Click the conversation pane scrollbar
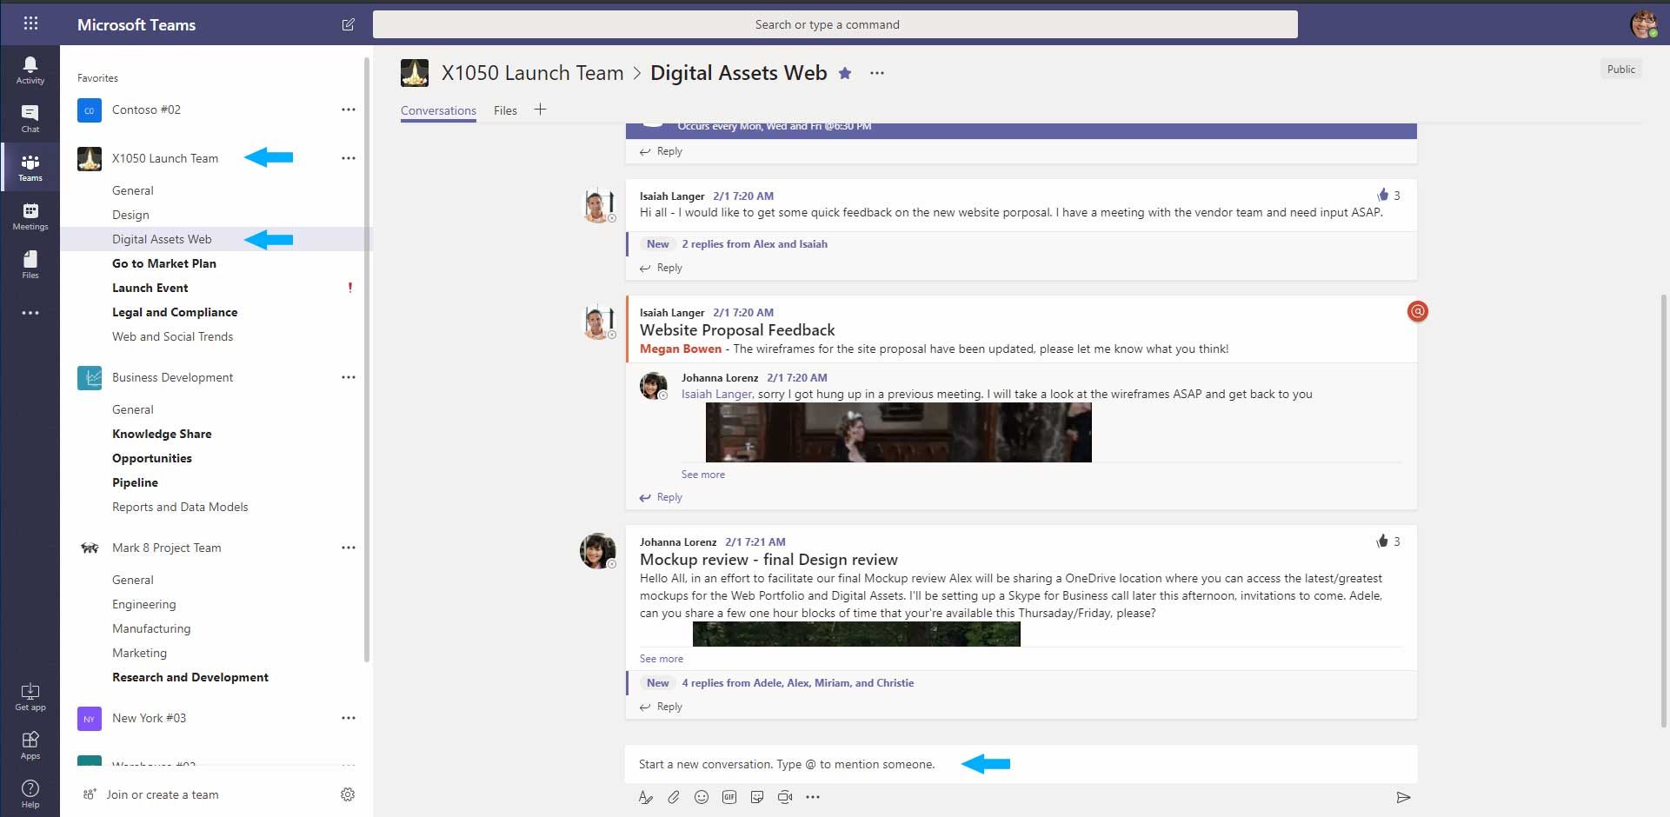The height and width of the screenshot is (817, 1670). (1664, 511)
